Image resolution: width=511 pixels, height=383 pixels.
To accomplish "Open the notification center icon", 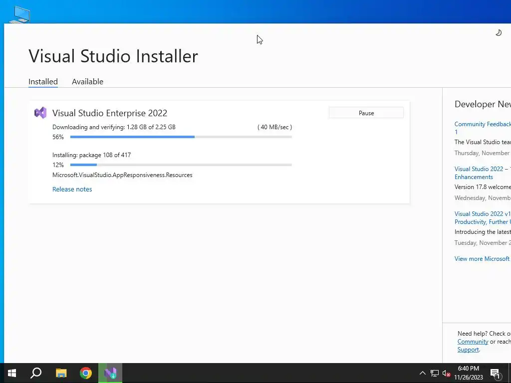I will 496,373.
